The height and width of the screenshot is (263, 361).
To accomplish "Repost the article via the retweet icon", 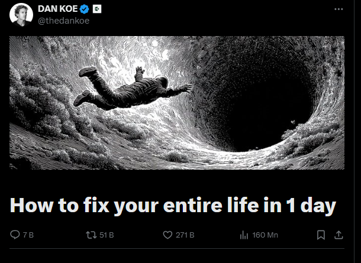I will (91, 235).
